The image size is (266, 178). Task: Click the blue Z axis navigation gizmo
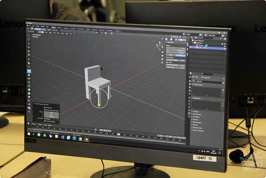(x=160, y=42)
